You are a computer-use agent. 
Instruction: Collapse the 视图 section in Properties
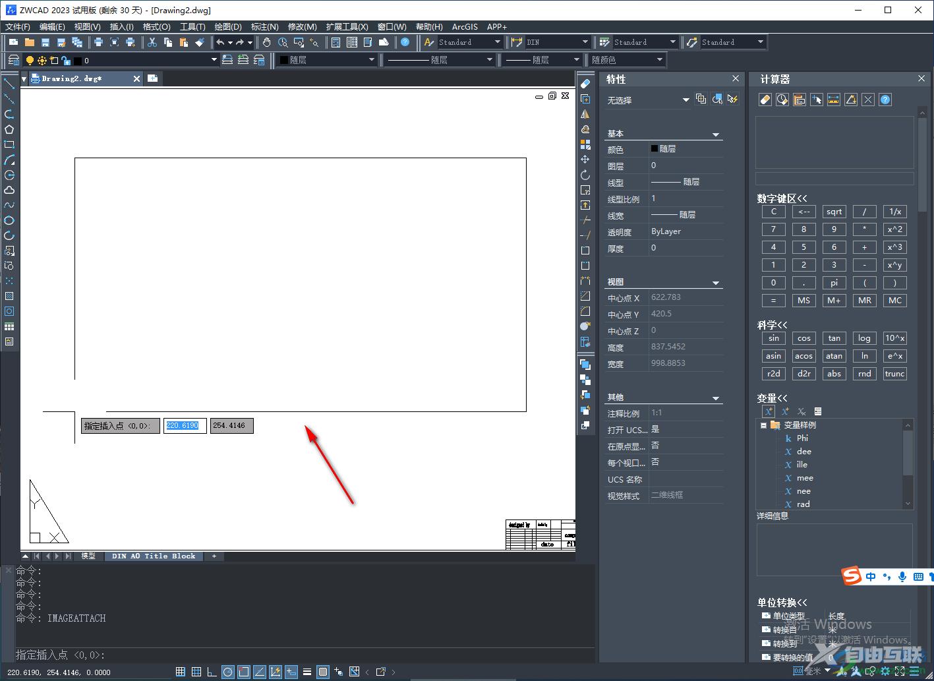[716, 282]
